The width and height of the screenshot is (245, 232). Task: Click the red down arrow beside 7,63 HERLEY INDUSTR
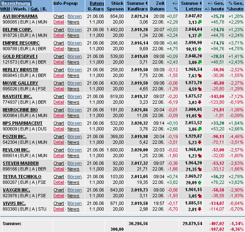199,76
